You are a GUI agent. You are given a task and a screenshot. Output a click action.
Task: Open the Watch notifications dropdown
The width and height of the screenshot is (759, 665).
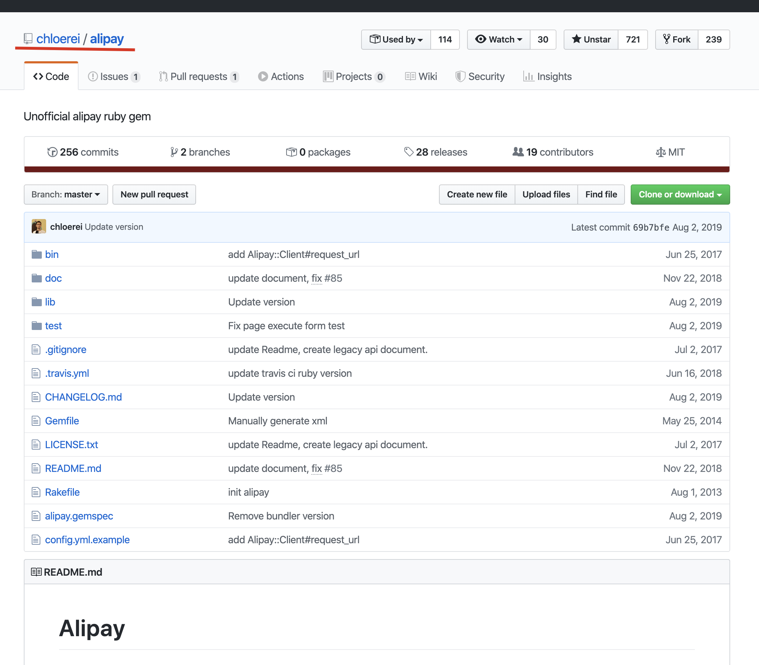coord(499,39)
